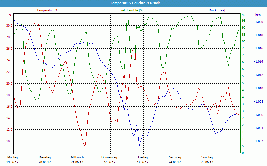The image size is (267, 166).
Task: Click the 'Mittwoch' day label
Action: [77, 157]
